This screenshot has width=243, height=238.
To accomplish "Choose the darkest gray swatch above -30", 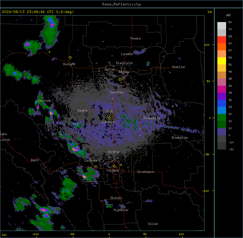I will (x=222, y=146).
